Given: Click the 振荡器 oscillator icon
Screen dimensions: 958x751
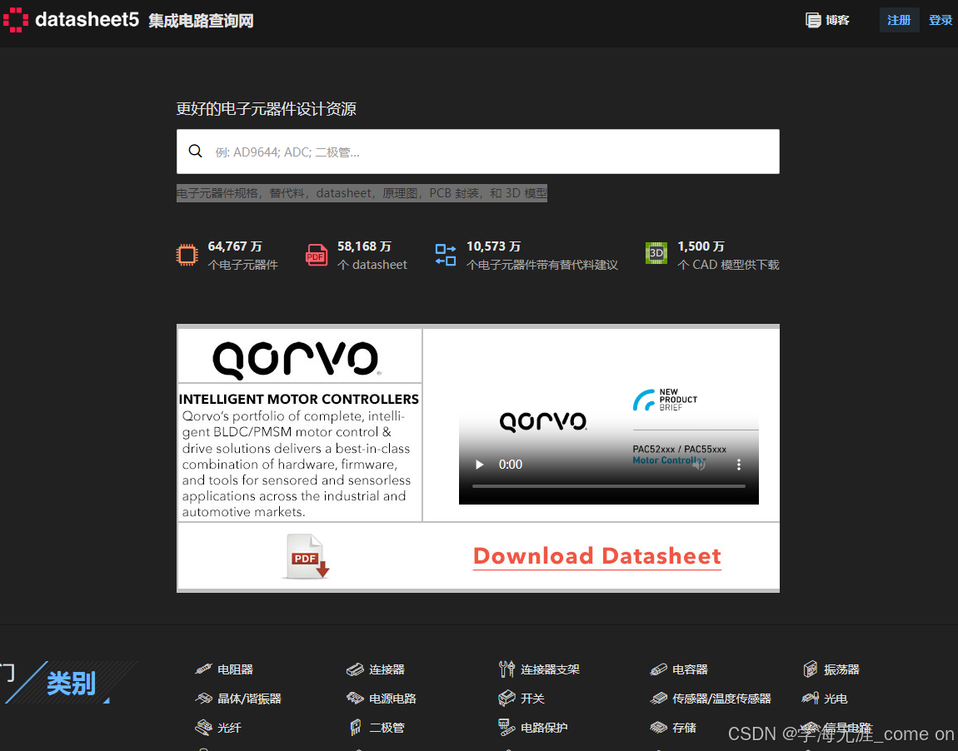Looking at the screenshot, I should click(811, 669).
